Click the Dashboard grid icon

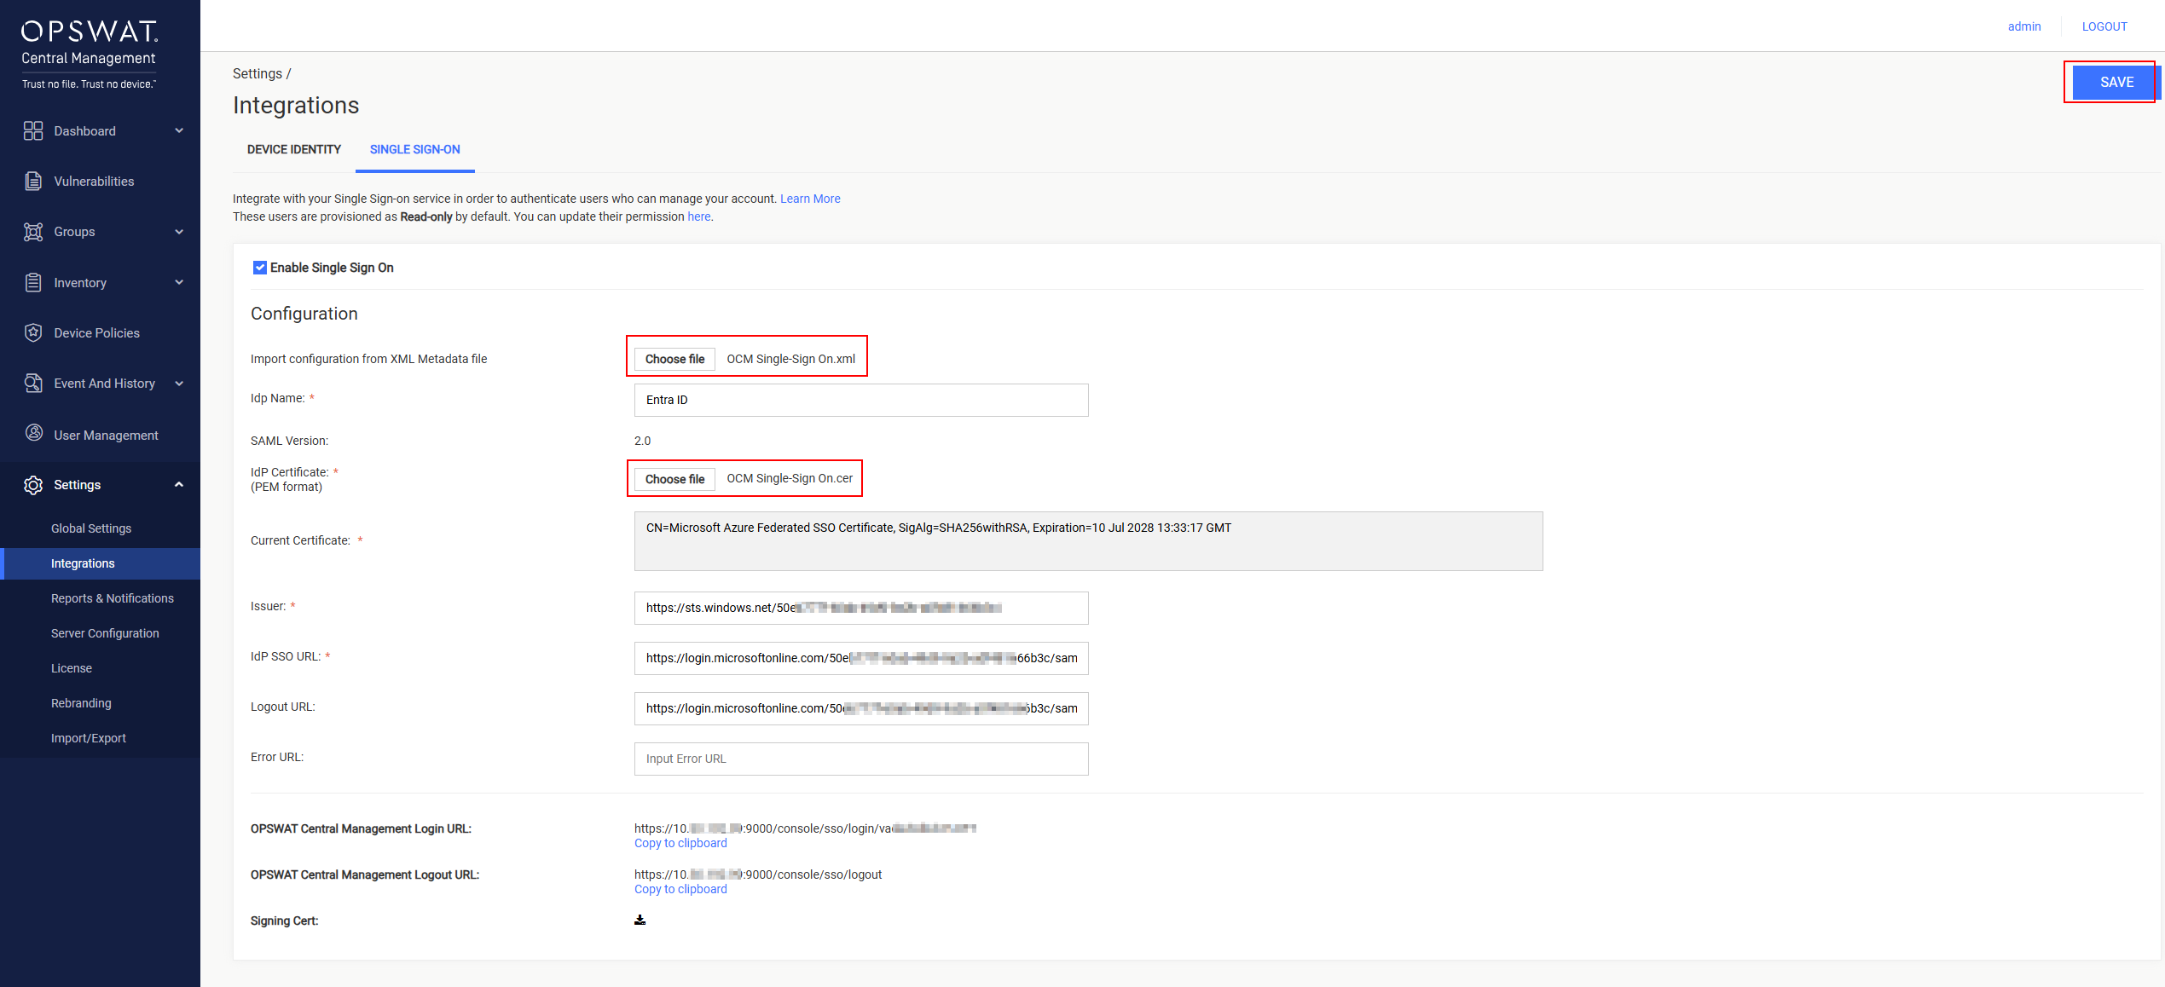(33, 130)
